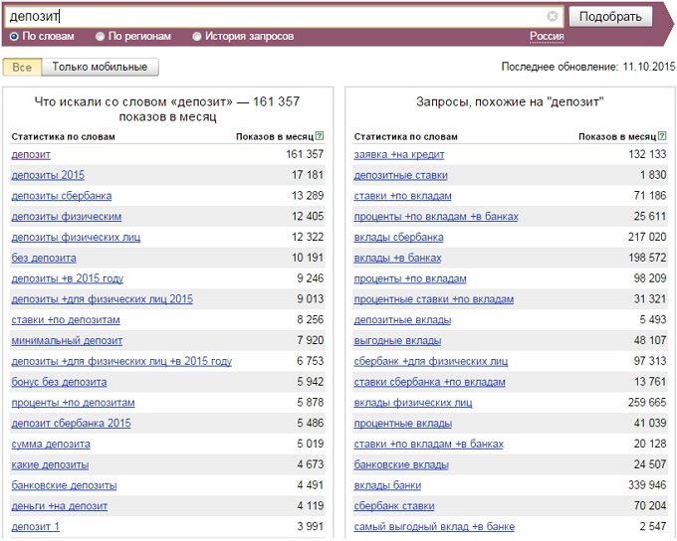
Task: Click the 'Подобрать' button
Action: point(610,17)
